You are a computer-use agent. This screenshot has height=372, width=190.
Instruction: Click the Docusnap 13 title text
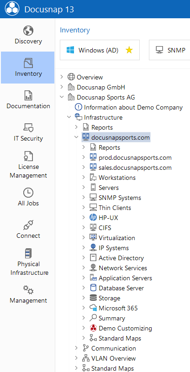point(49,9)
